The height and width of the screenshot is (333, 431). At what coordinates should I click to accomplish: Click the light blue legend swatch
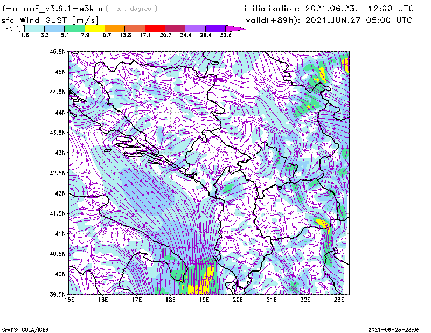tap(54, 29)
